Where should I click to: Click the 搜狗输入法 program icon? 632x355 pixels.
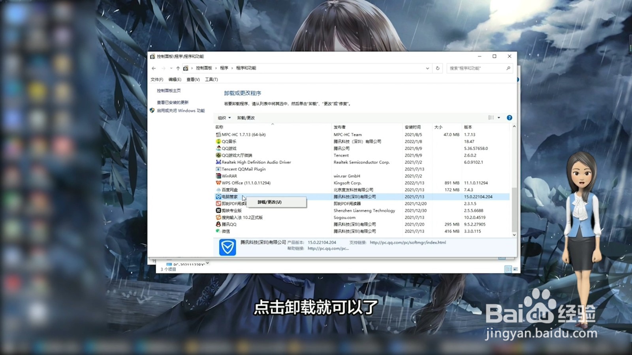218,217
